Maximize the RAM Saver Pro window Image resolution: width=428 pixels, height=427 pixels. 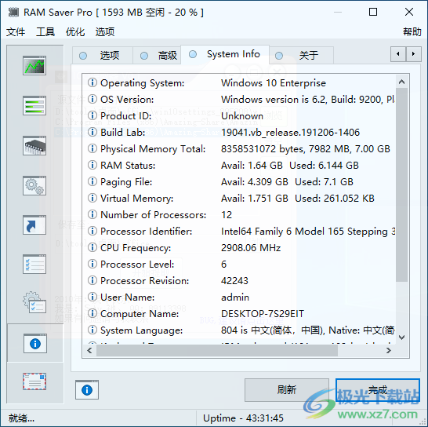373,12
